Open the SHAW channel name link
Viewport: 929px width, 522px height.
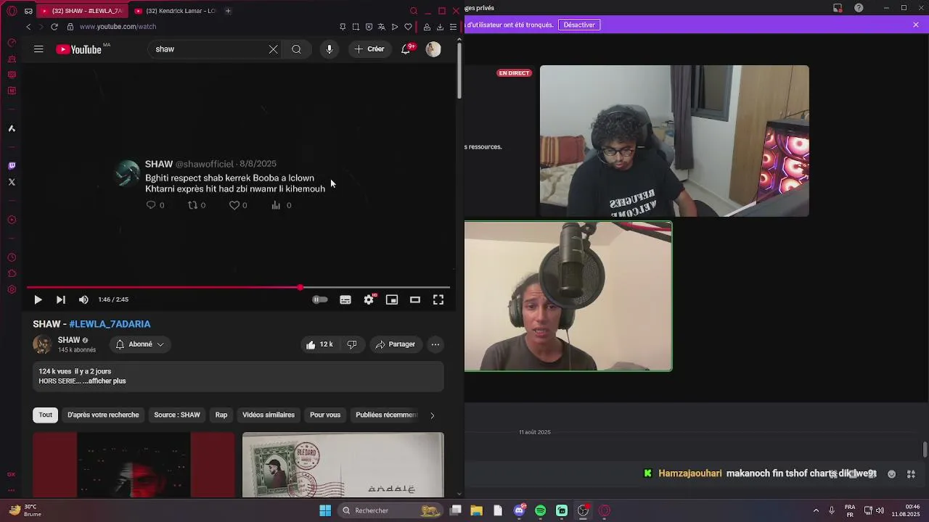(x=69, y=340)
